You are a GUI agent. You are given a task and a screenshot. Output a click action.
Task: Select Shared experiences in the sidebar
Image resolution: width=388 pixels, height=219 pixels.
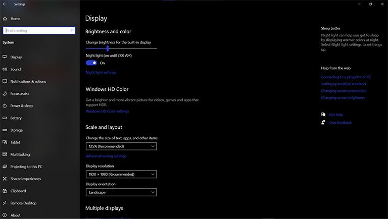click(25, 179)
